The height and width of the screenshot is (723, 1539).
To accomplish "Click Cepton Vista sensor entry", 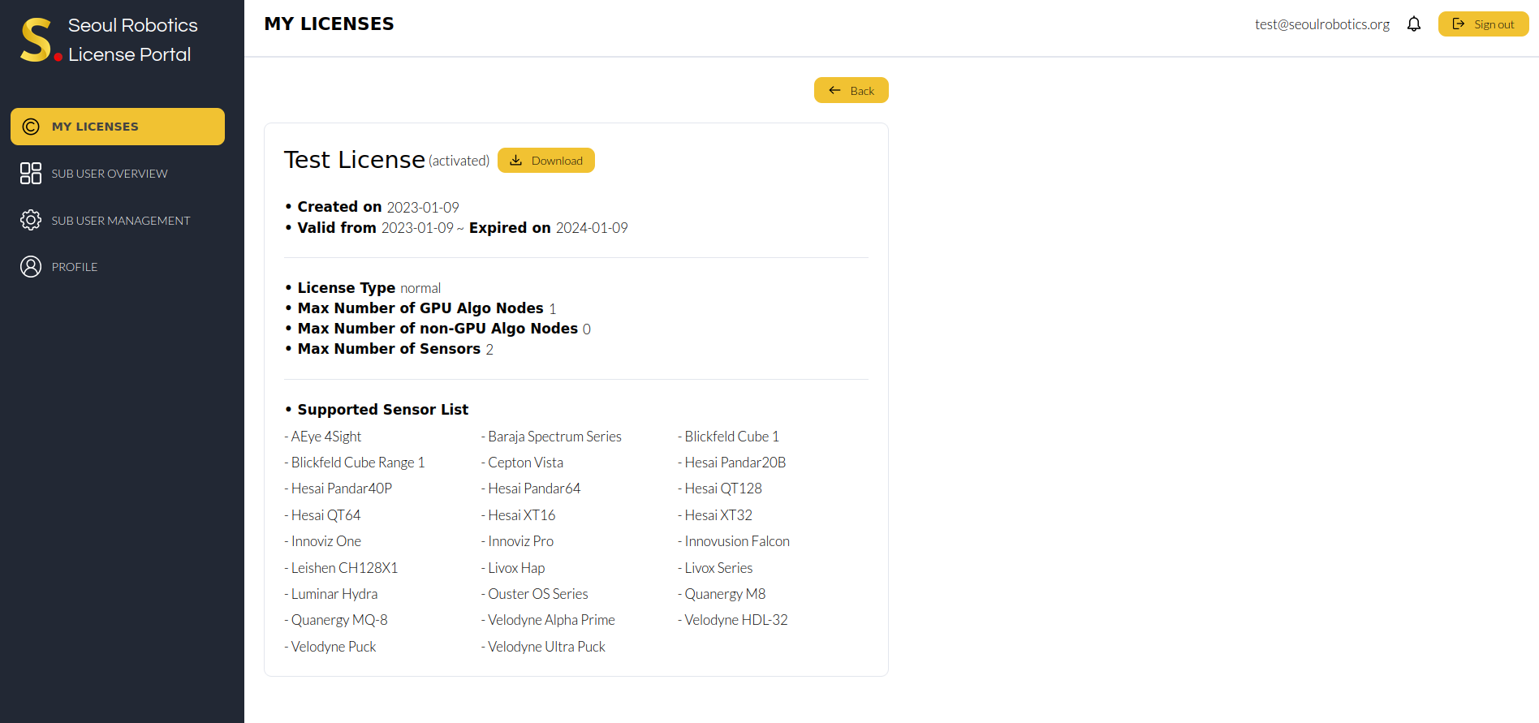I will coord(522,463).
